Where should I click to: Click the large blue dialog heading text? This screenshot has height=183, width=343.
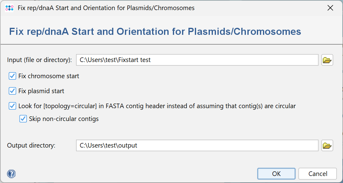[x=155, y=31]
